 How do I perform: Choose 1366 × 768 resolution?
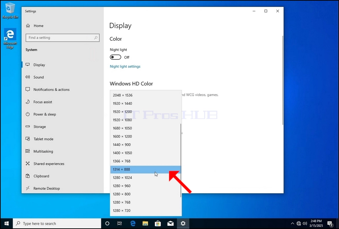click(145, 161)
